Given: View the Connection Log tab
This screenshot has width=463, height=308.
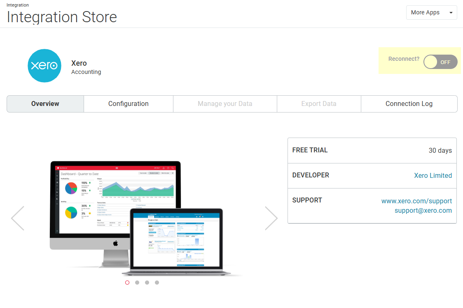Looking at the screenshot, I should [409, 103].
